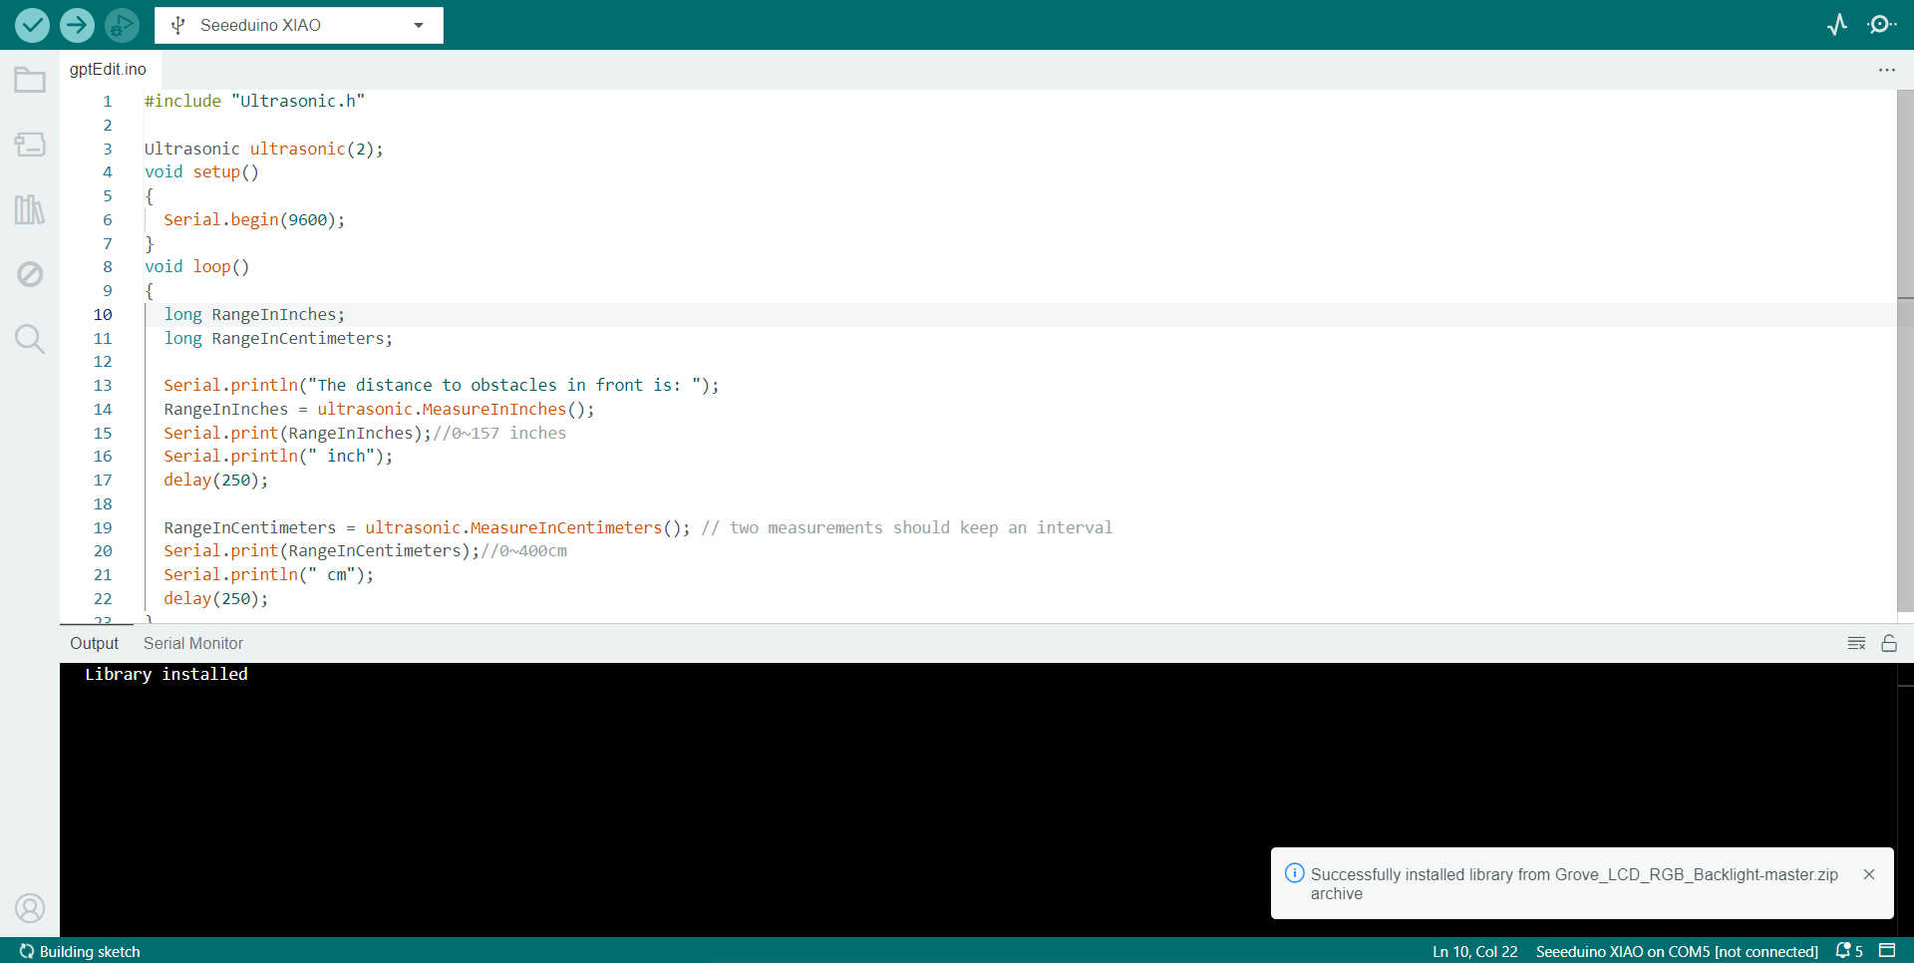Open the Debug sidebar panel icon
The width and height of the screenshot is (1914, 963).
[x=30, y=274]
